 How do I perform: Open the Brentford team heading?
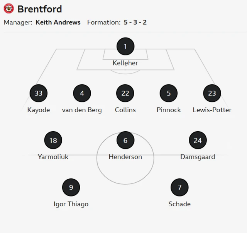[39, 9]
